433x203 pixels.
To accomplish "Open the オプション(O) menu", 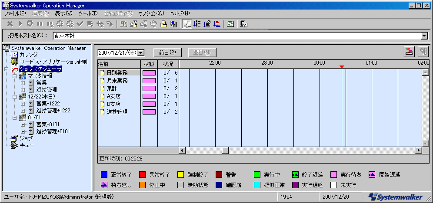I will [x=151, y=13].
